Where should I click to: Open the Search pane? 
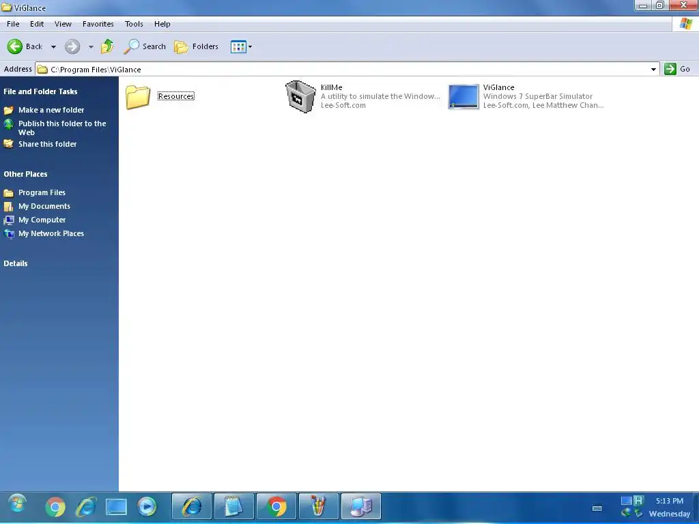pyautogui.click(x=145, y=46)
